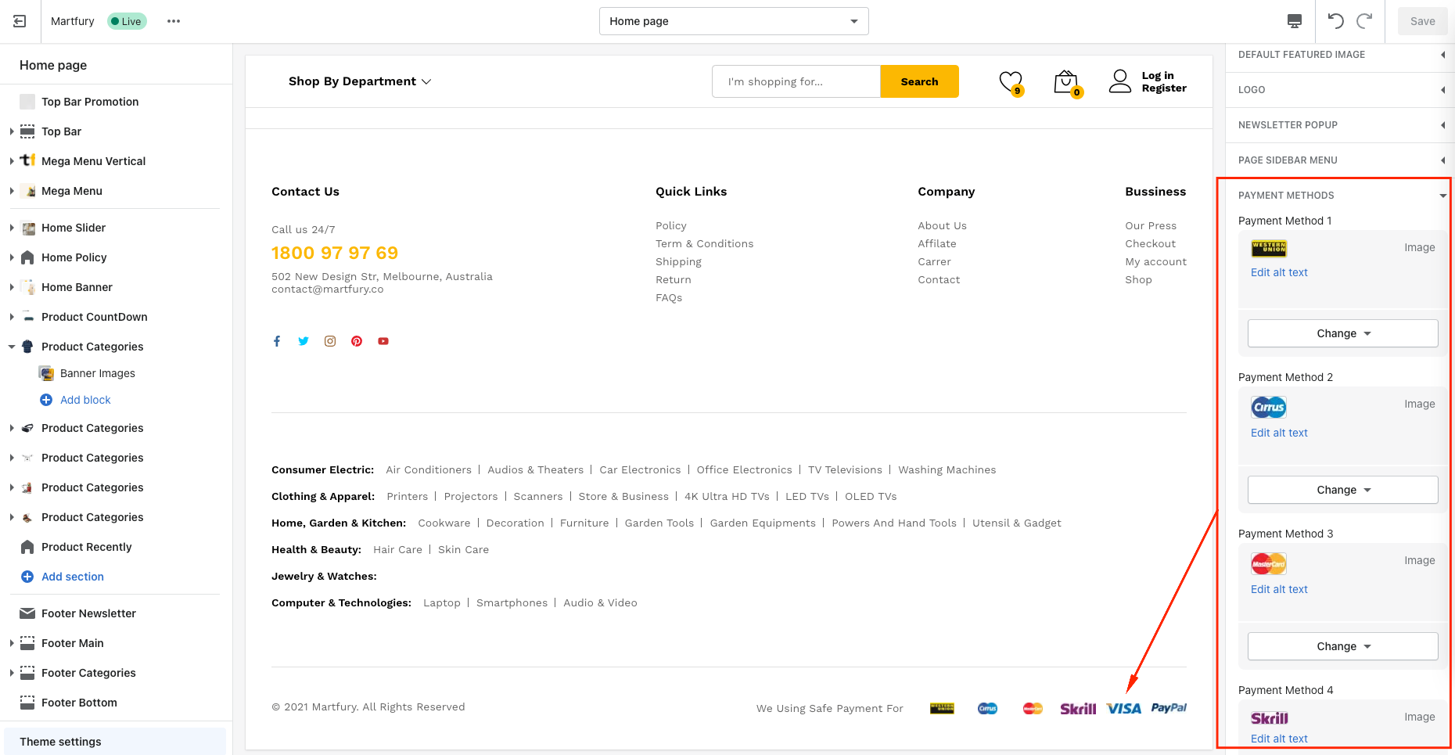
Task: Open the shopping cart bag icon
Action: pos(1065,81)
